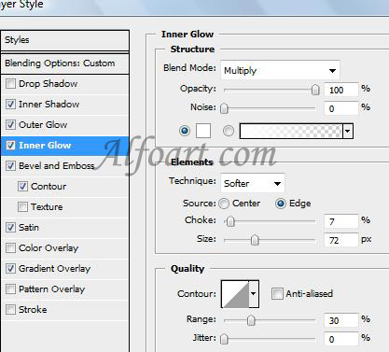Click the Size value field showing 72
This screenshot has height=352, width=389.
341,240
